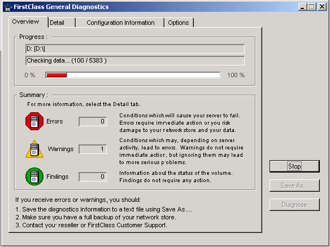330x247 pixels.
Task: Click the Errors label
Action: 54,121
